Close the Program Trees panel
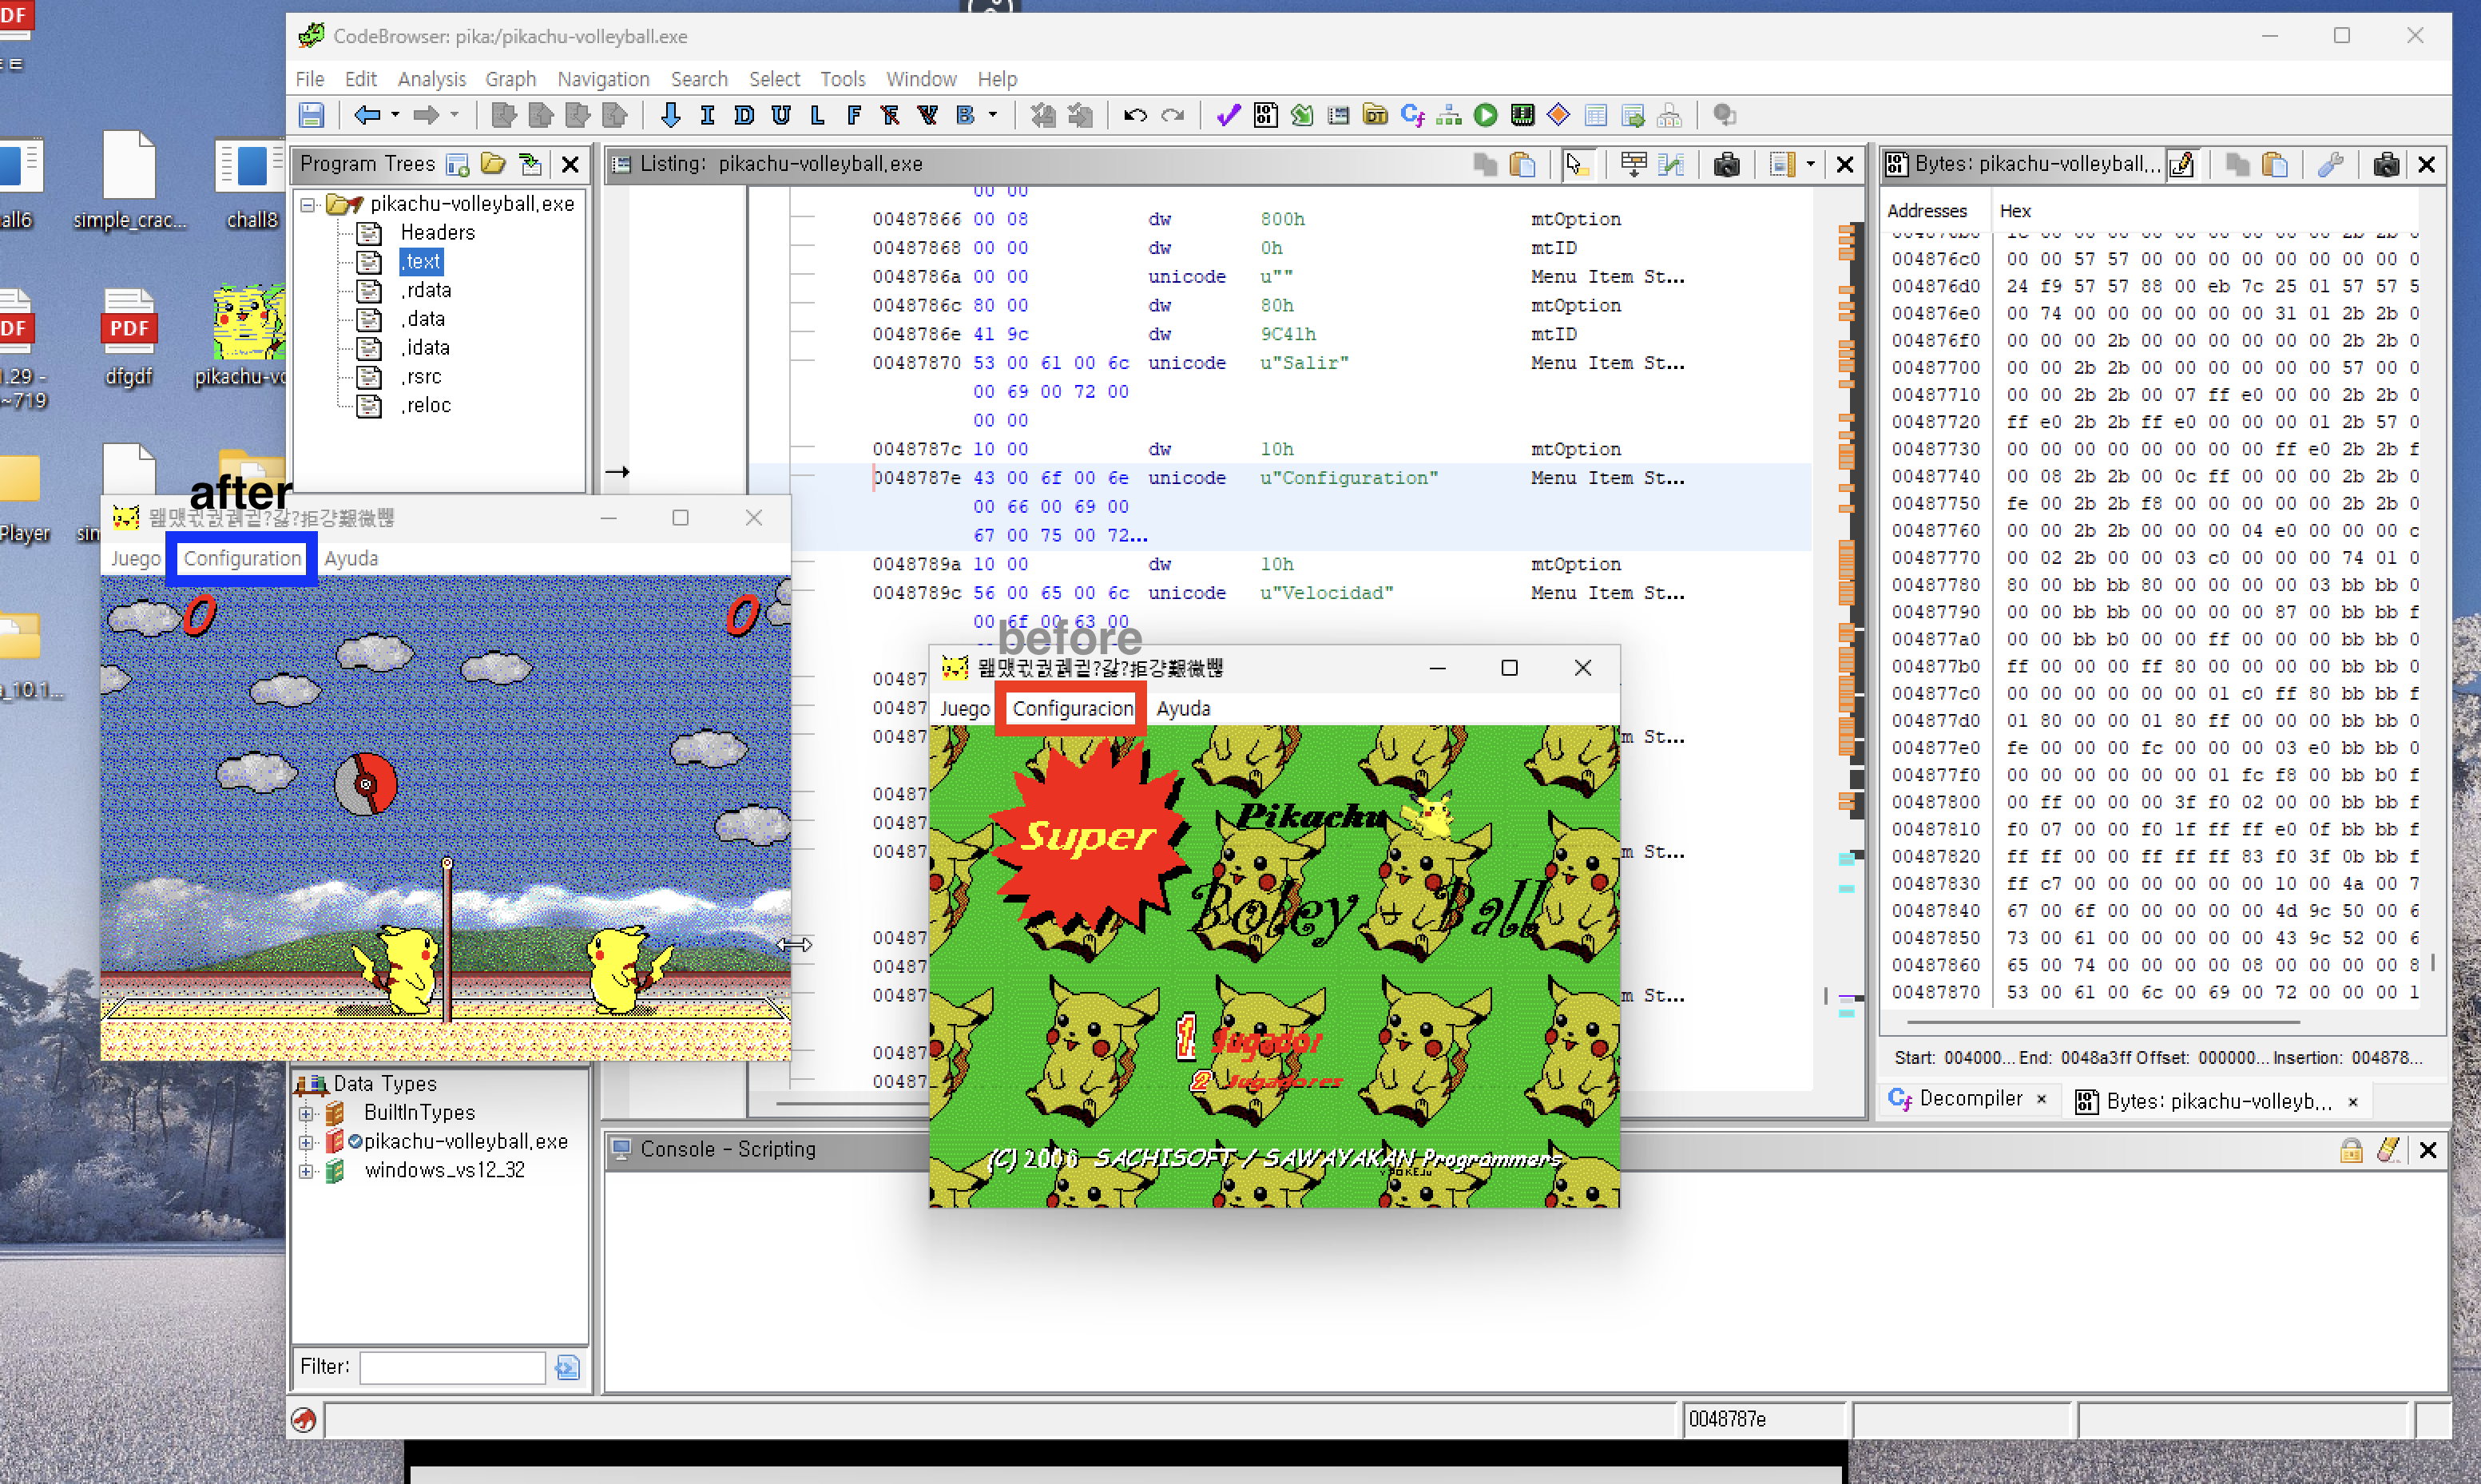Screen dimensions: 2481x1484 pyautogui.click(x=570, y=165)
